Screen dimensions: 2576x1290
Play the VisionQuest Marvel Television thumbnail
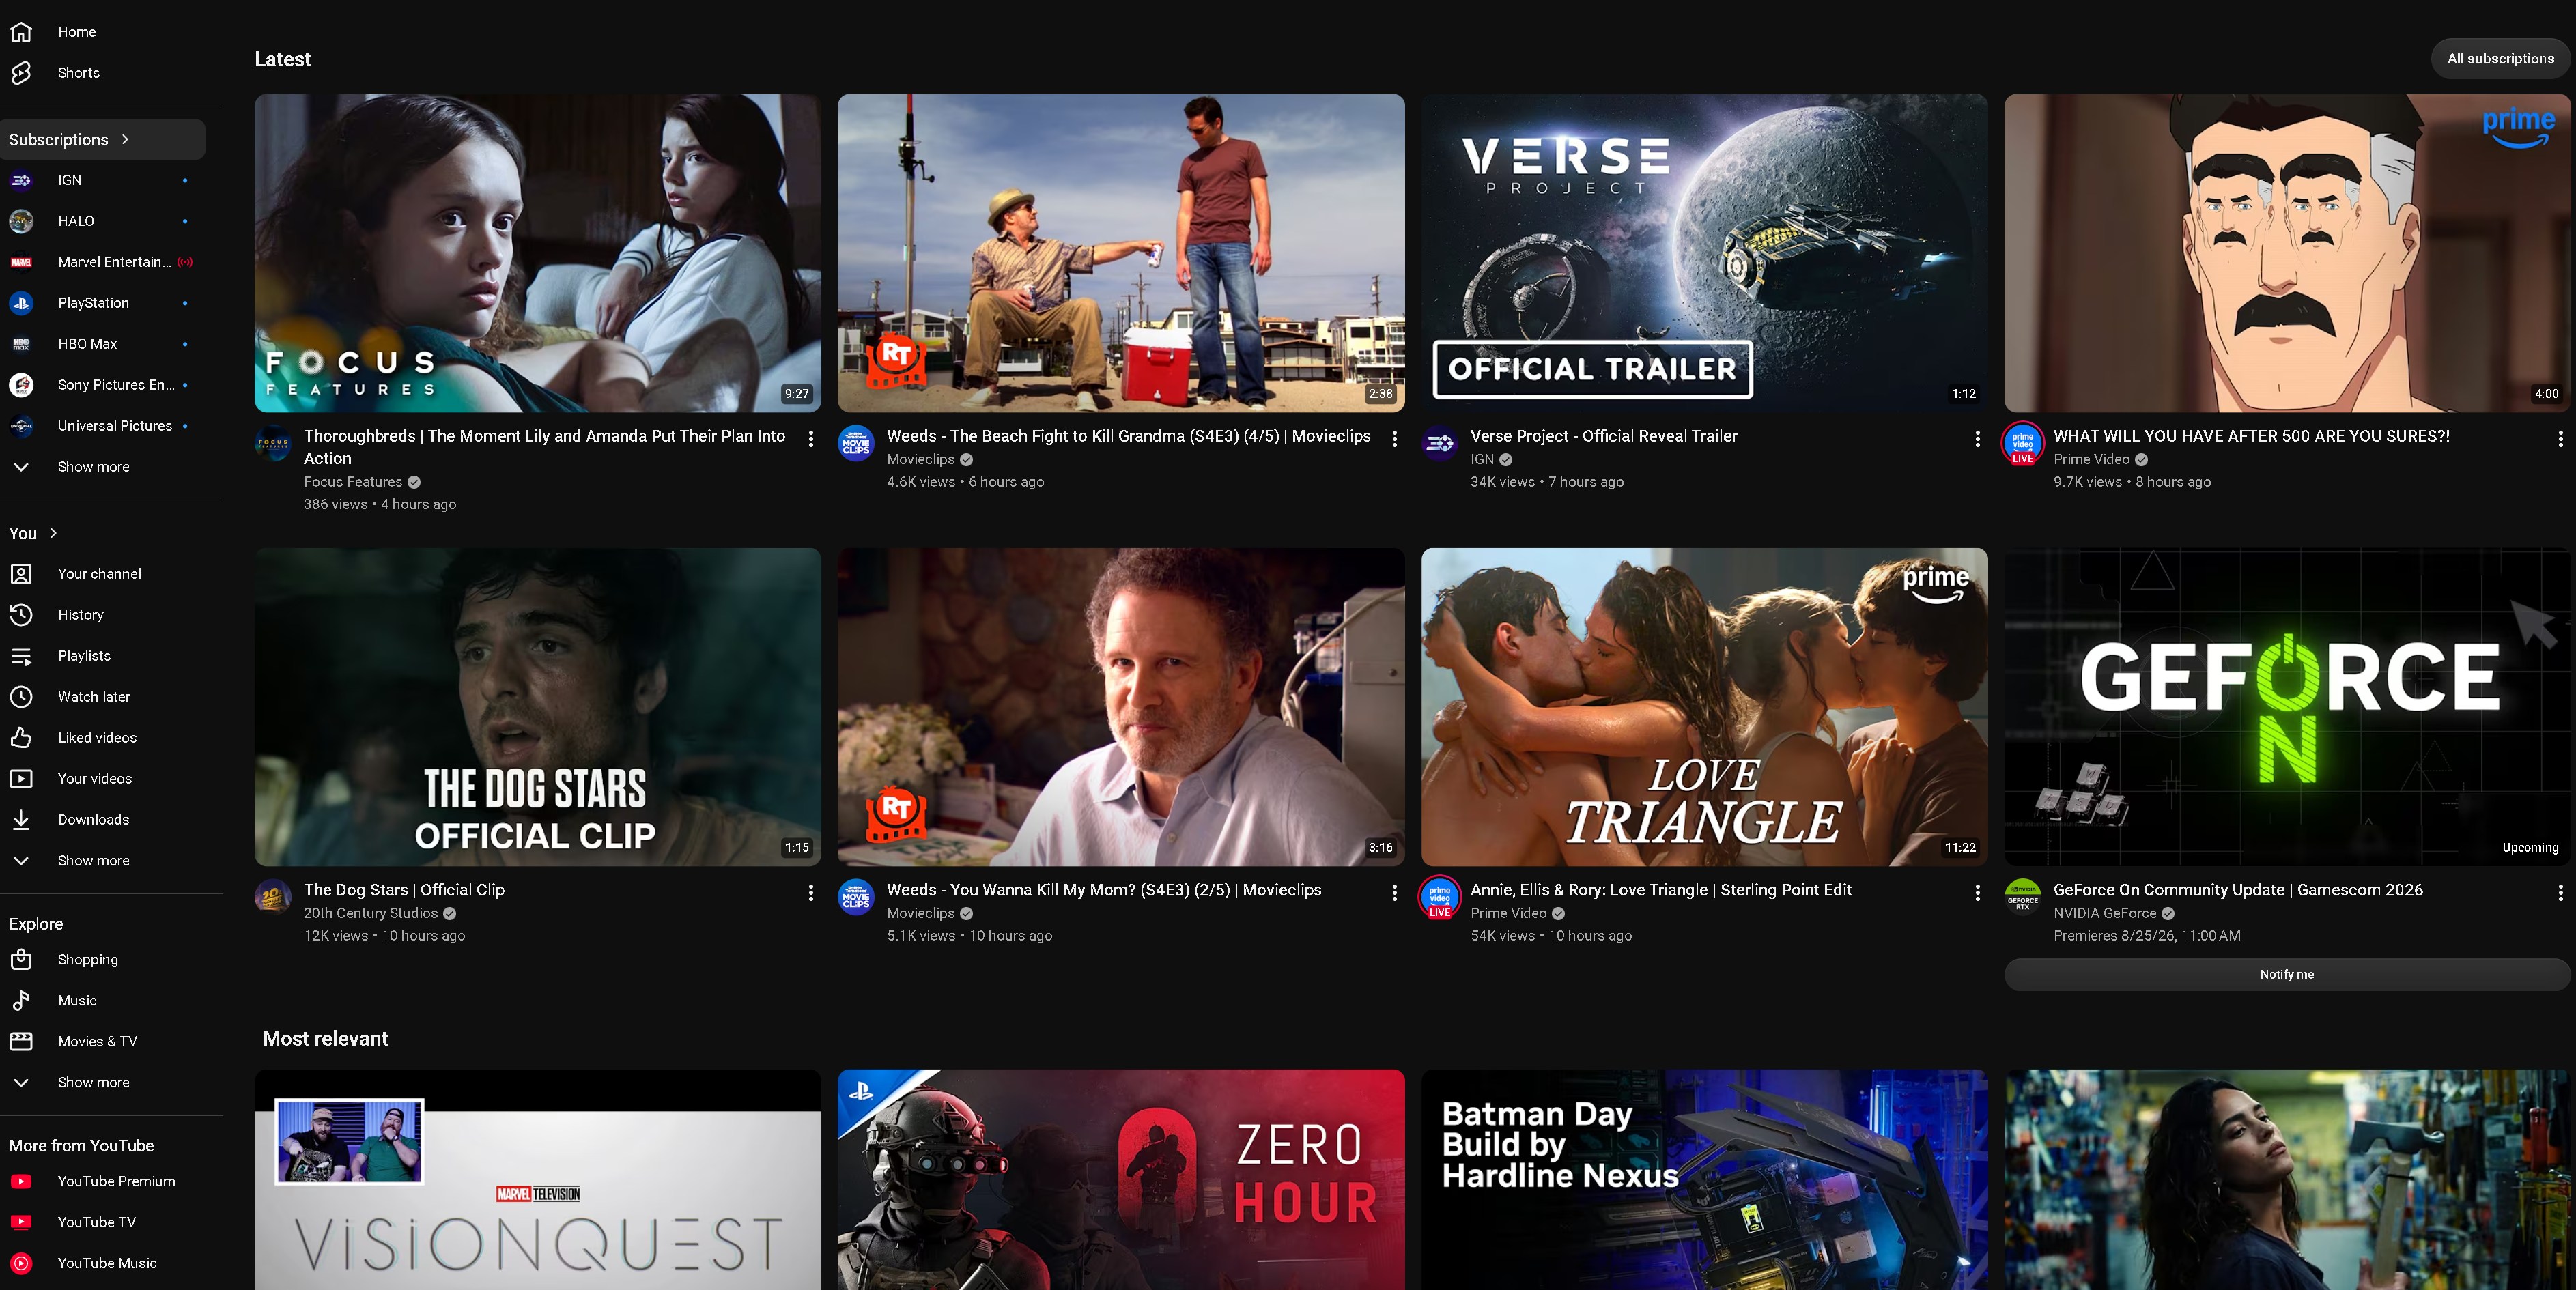coord(538,1180)
